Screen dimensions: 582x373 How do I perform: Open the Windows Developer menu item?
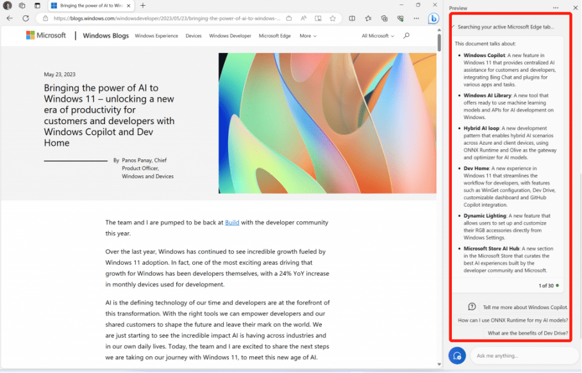click(230, 36)
